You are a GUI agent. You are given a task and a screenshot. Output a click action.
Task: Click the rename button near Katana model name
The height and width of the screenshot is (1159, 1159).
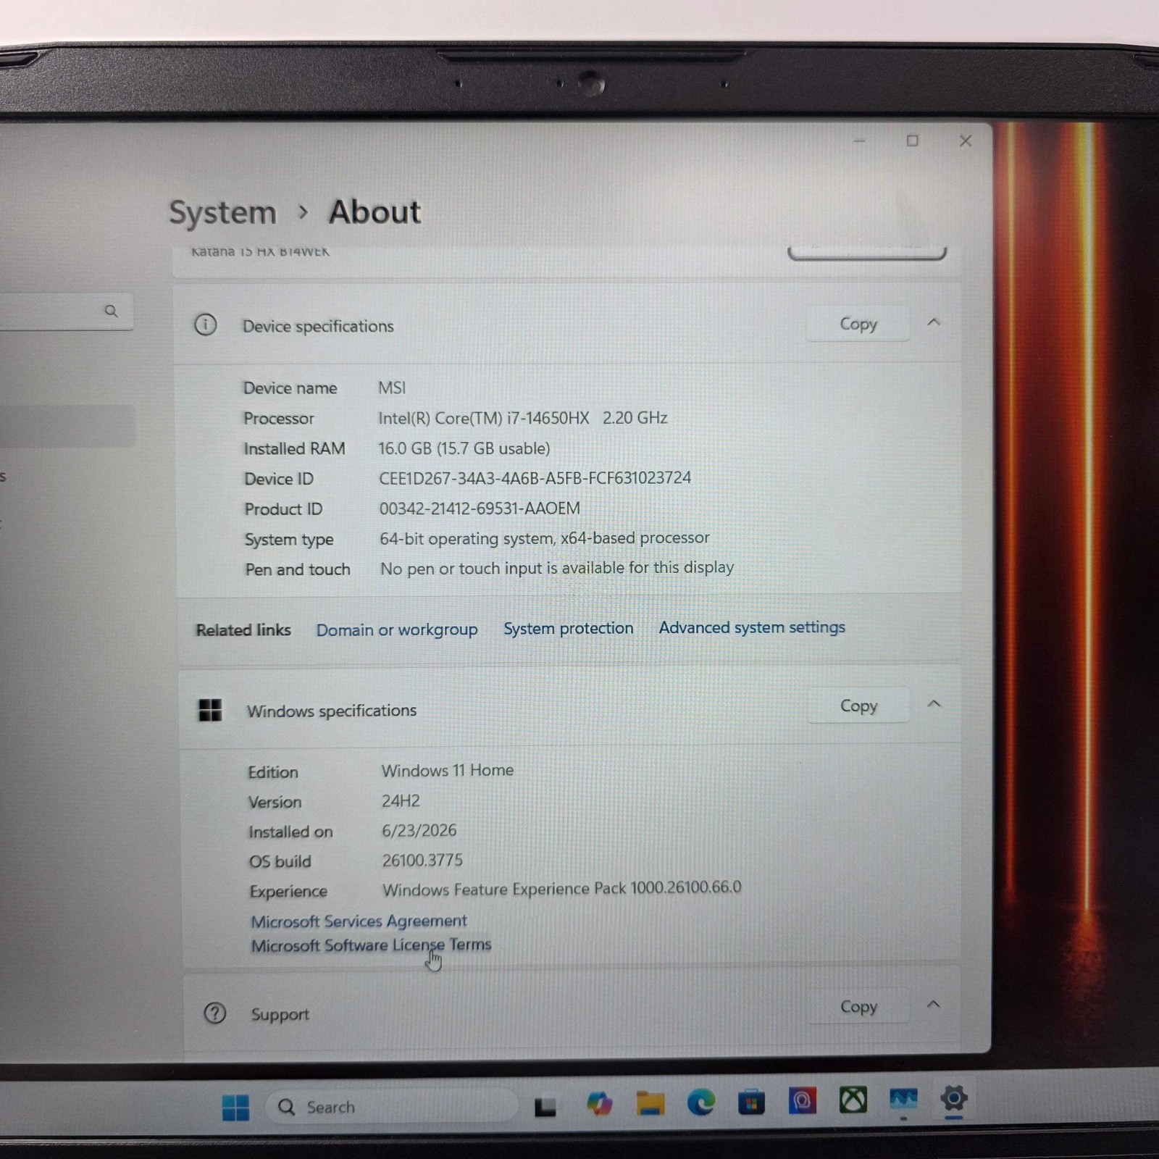(867, 253)
